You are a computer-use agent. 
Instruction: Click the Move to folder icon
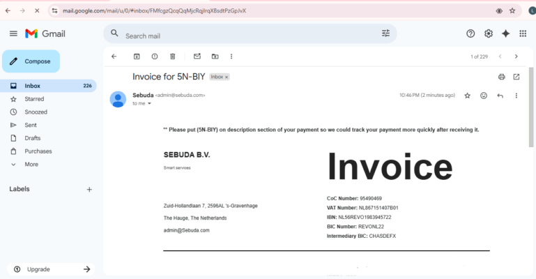pos(215,56)
